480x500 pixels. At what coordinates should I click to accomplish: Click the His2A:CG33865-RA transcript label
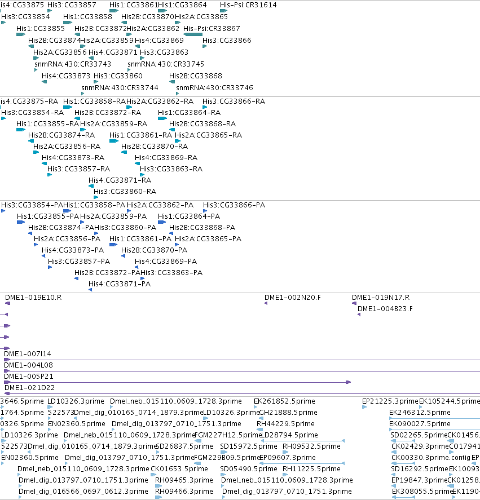point(208,135)
